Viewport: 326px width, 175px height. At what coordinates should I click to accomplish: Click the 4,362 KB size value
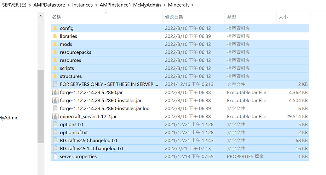pos(298,93)
